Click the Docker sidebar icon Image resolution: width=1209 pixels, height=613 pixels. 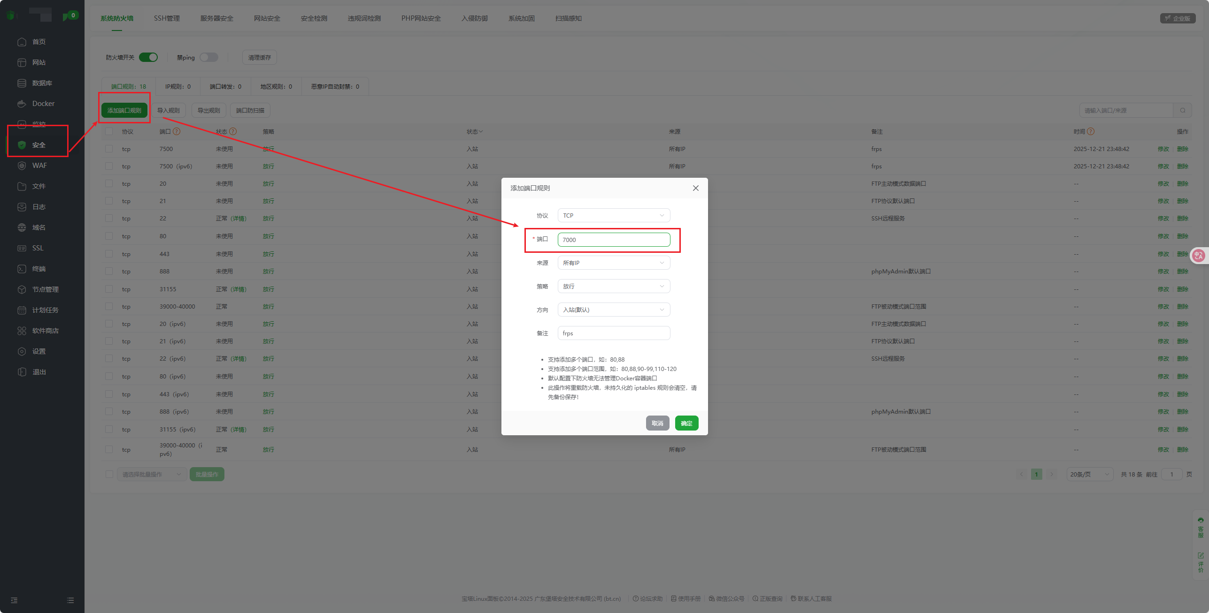(22, 104)
